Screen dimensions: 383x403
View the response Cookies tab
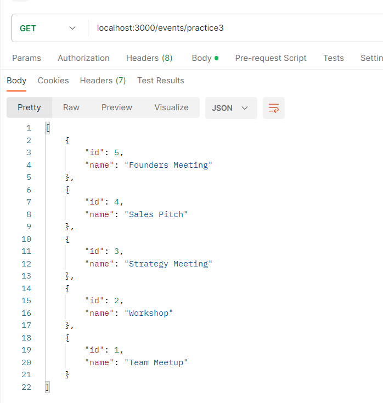tap(53, 81)
